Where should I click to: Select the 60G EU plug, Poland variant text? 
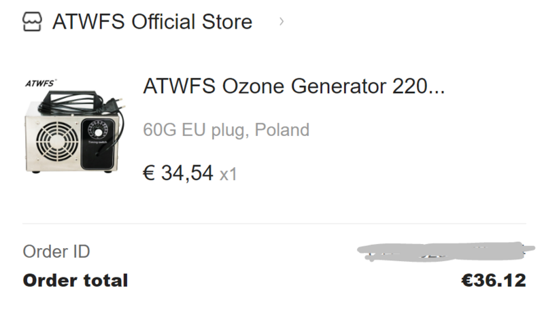point(226,129)
